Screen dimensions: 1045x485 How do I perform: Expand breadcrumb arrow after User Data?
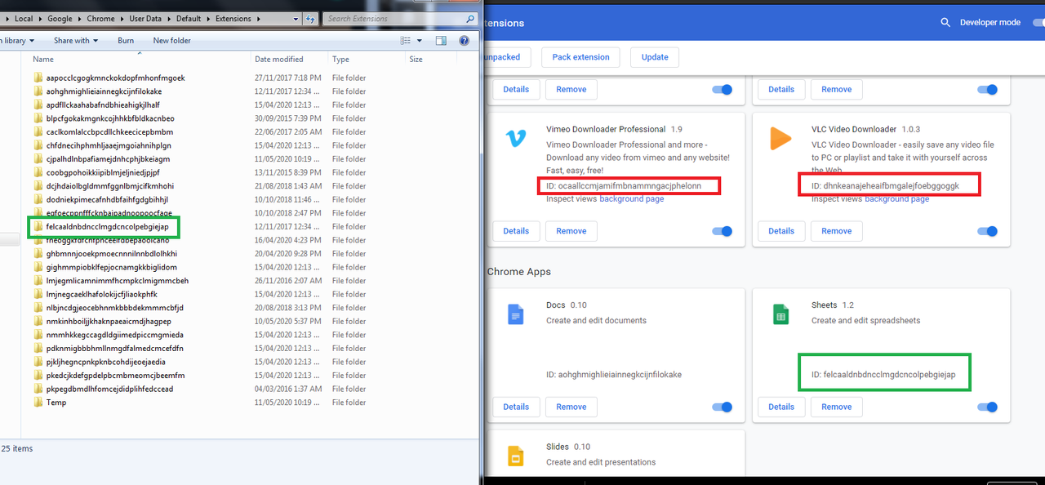[x=169, y=18]
